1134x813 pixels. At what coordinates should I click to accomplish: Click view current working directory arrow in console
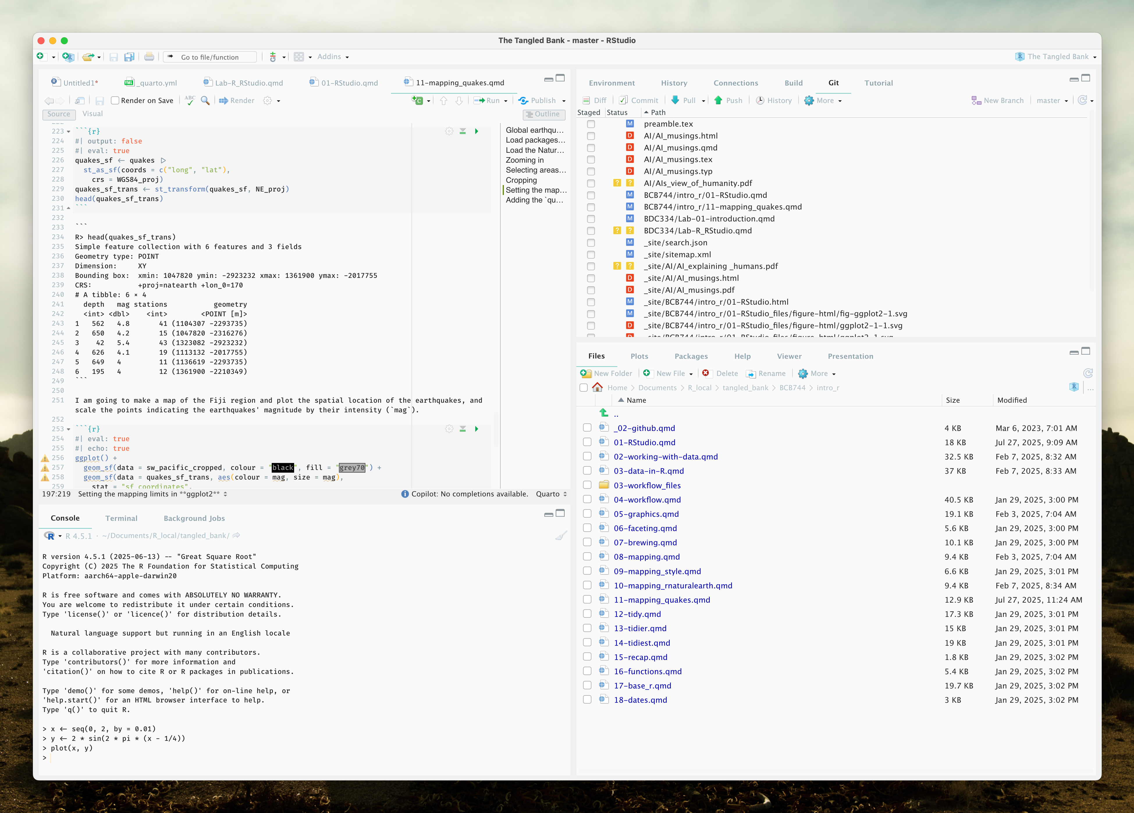point(237,535)
